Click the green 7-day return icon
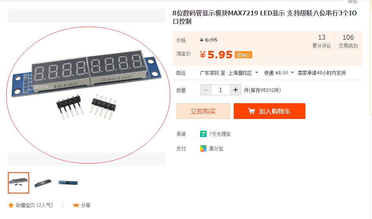 pos(203,134)
